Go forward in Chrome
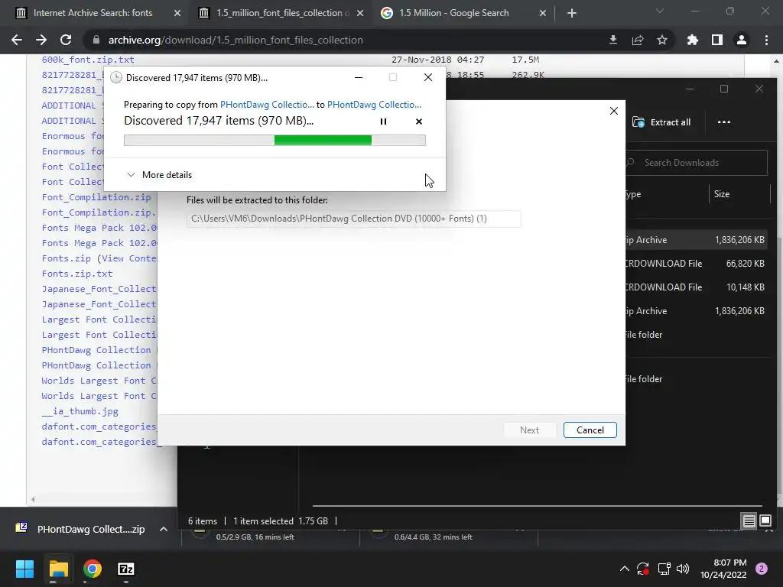The width and height of the screenshot is (783, 587). coord(41,40)
